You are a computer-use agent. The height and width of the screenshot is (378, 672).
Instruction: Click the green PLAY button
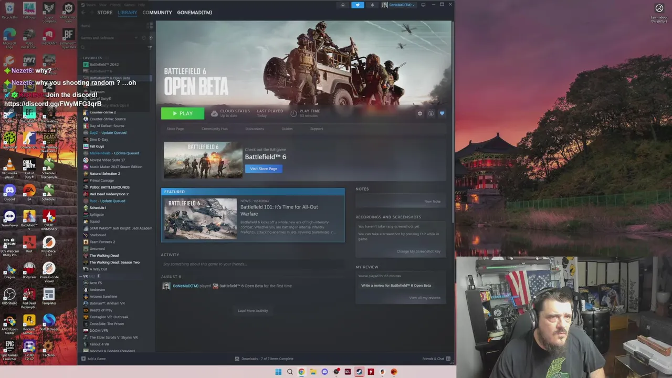click(183, 113)
